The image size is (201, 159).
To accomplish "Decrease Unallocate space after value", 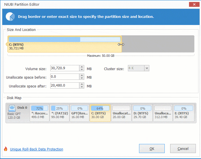I will pos(82,87).
